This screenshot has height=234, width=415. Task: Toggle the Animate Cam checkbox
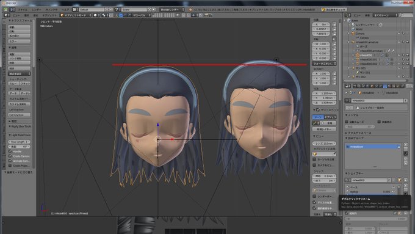pos(10,161)
